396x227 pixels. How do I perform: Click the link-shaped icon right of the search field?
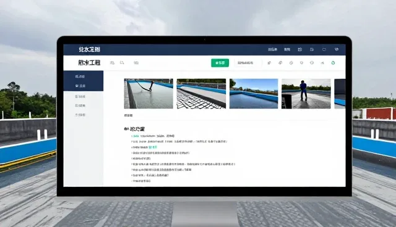280,63
